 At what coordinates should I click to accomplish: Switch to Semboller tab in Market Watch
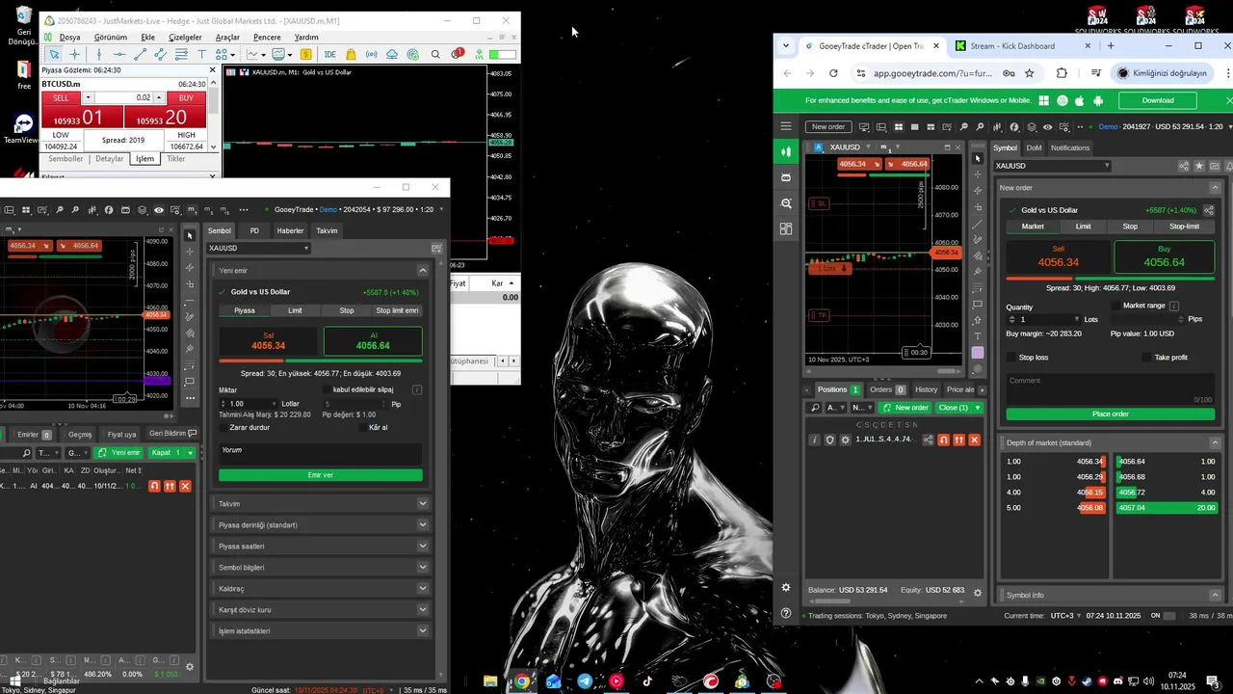pos(66,159)
